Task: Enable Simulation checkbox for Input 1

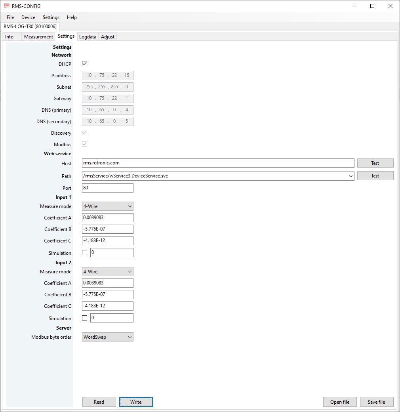Action: coord(85,252)
